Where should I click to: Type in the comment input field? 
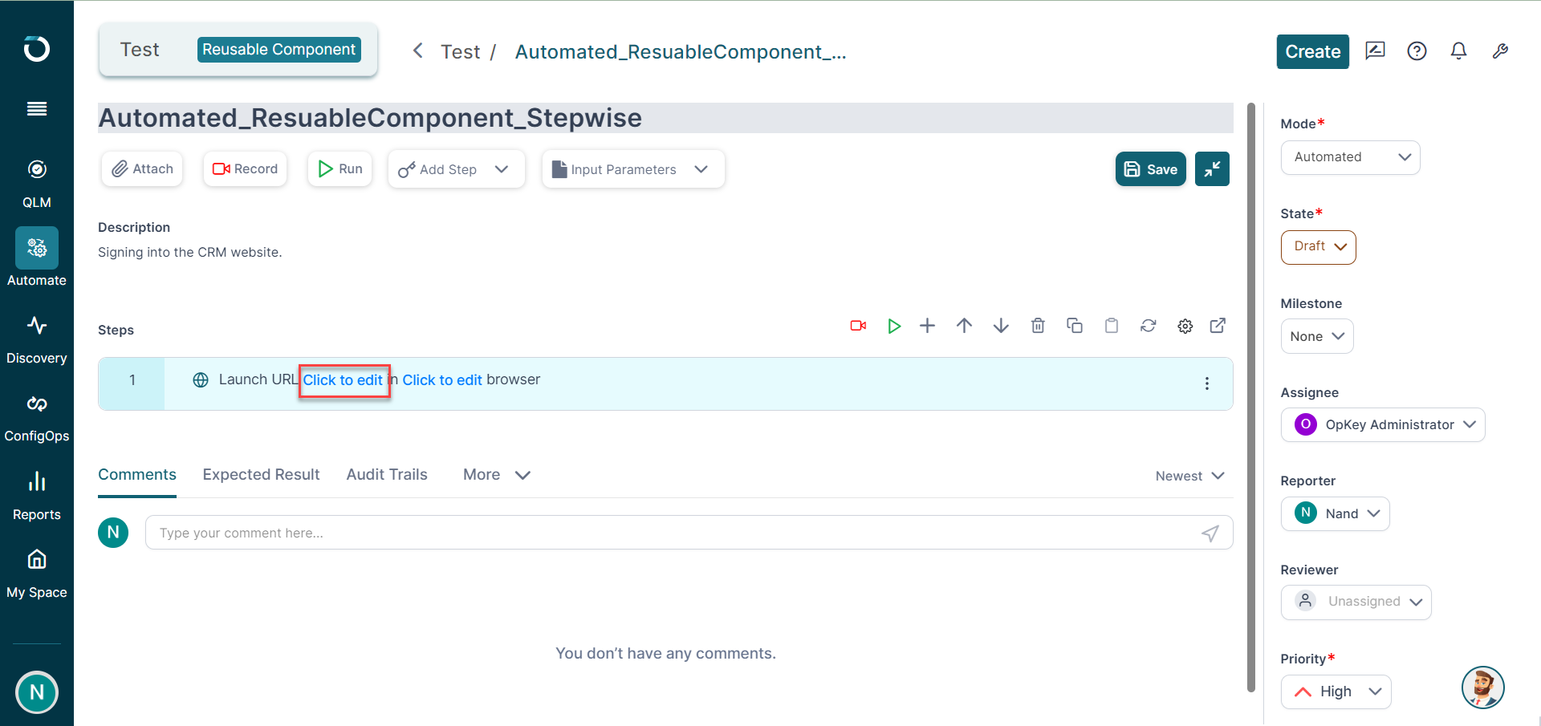click(674, 533)
